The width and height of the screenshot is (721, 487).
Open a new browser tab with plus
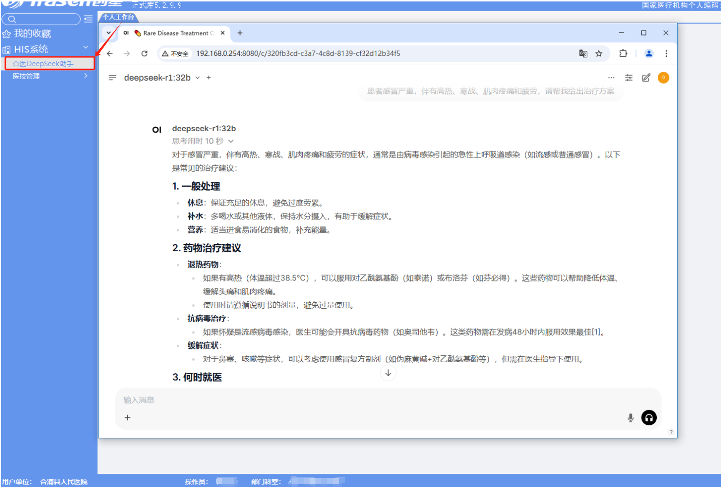click(x=240, y=33)
